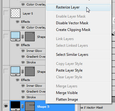115x111 pixels.
Task: Click Paste Layer Style in the menu
Action: coord(69,70)
